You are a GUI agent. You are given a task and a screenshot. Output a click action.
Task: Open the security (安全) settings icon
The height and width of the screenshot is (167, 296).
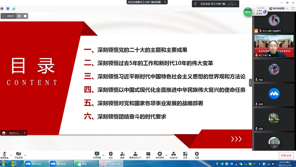point(111,155)
